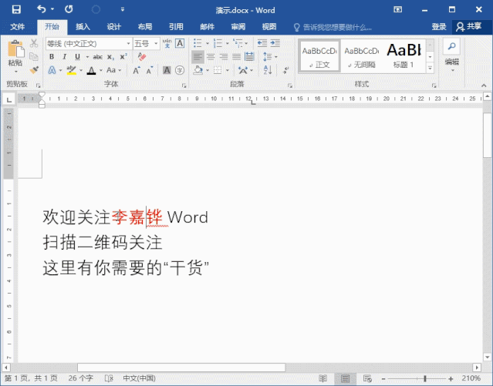Toggle character shading A icon
The height and width of the screenshot is (386, 493).
[x=167, y=70]
